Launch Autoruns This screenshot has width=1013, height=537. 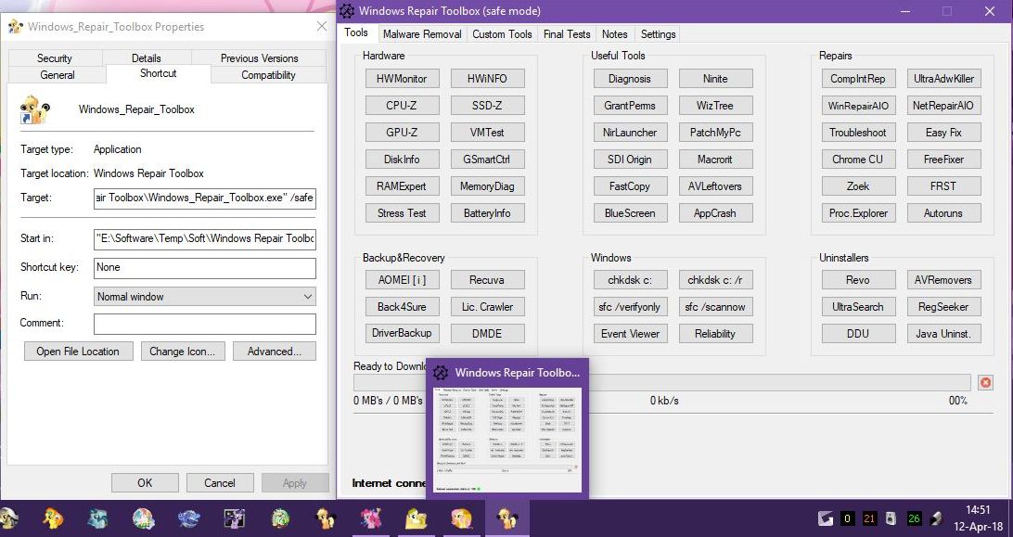943,213
